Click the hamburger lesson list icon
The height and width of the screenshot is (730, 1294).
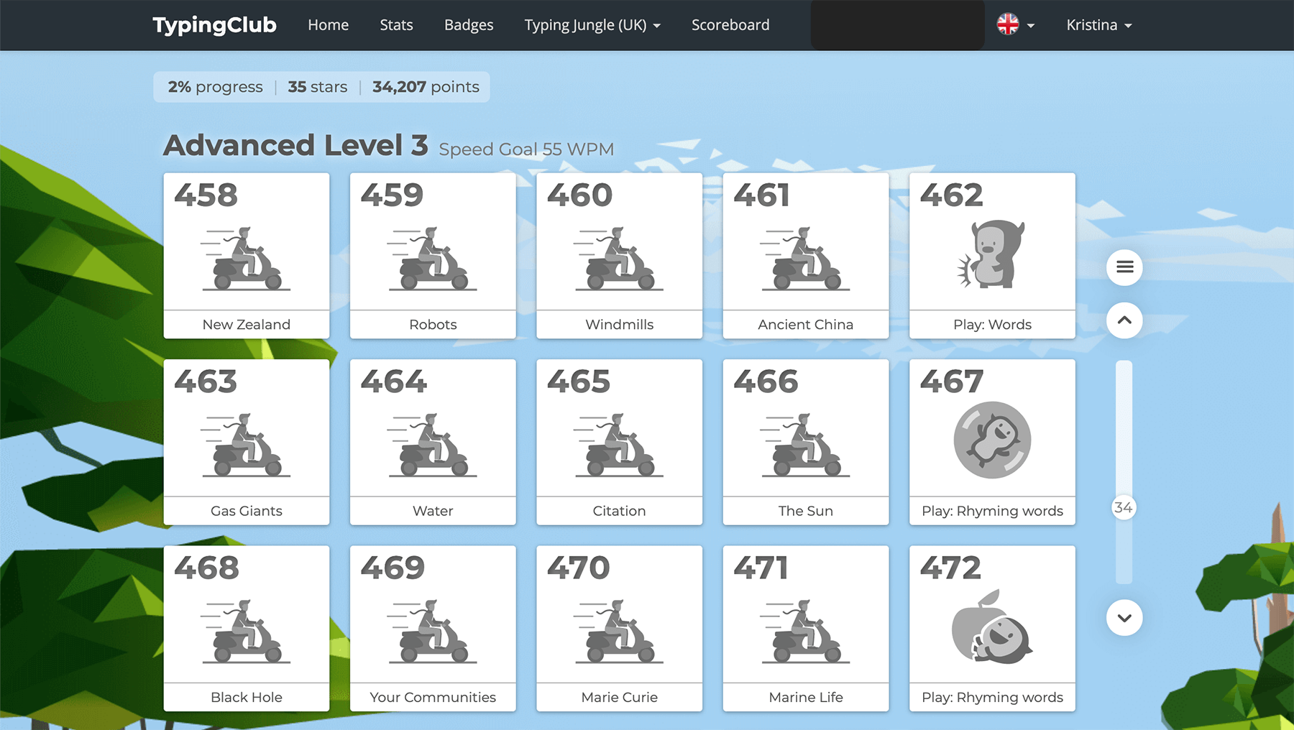click(x=1124, y=267)
